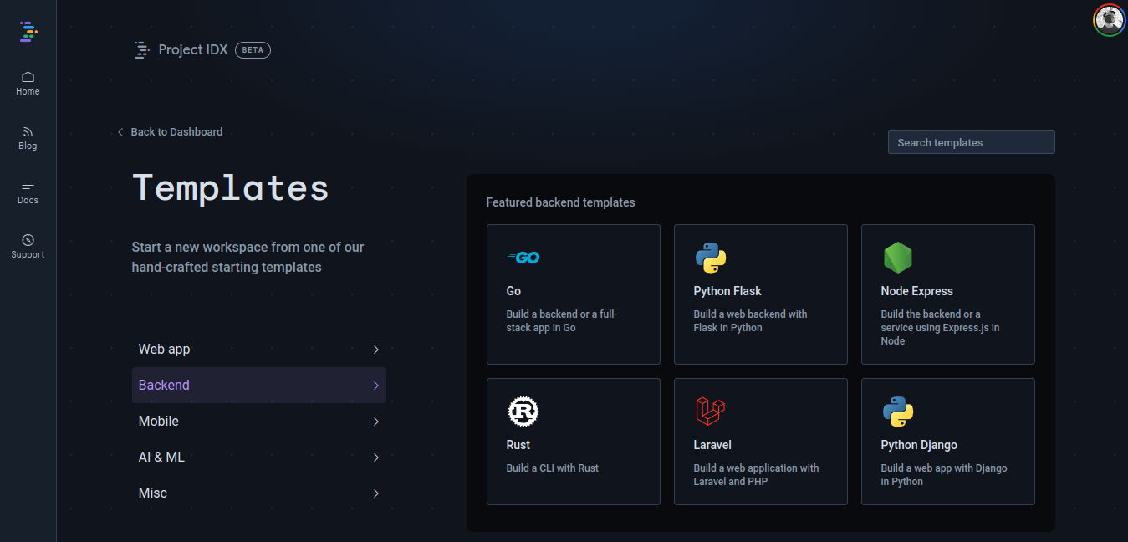Click the Node Express hexagon icon
Screen dimensions: 1128x542
coord(898,257)
